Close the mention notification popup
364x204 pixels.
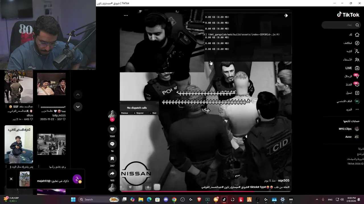pyautogui.click(x=11, y=179)
